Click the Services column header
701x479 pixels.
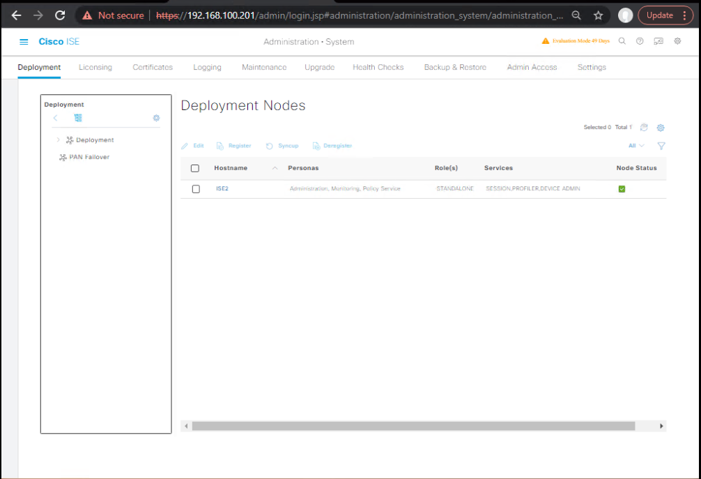(498, 168)
